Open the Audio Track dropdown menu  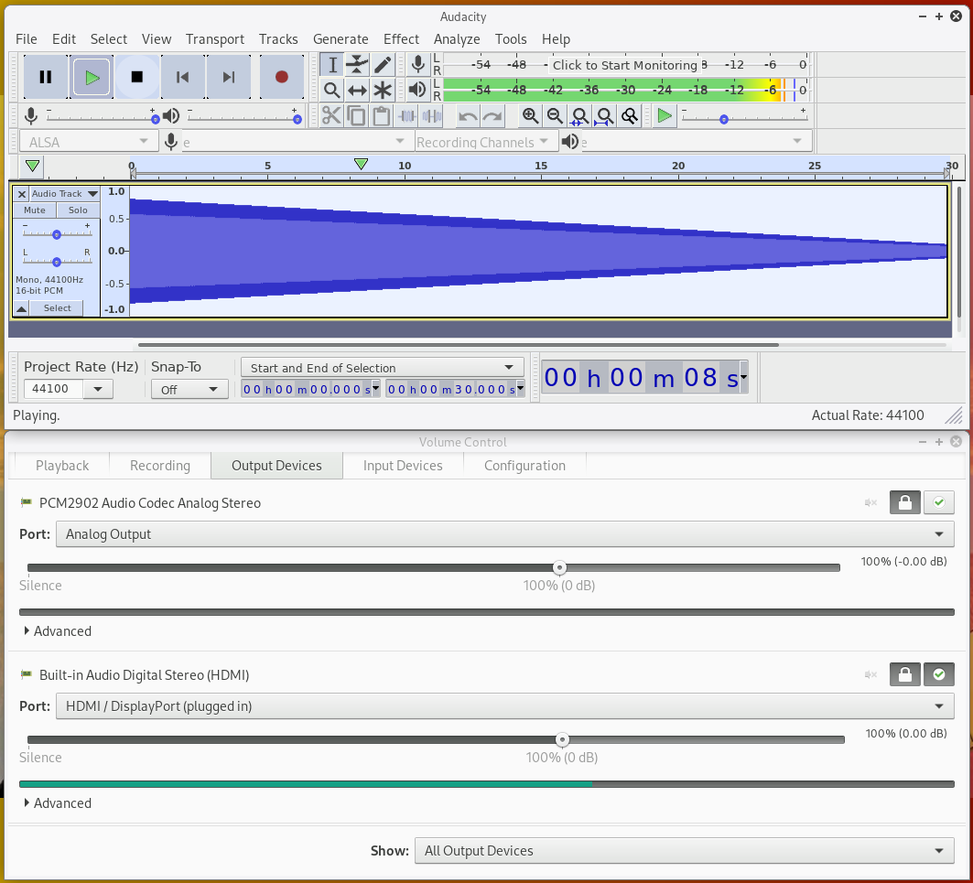point(91,193)
